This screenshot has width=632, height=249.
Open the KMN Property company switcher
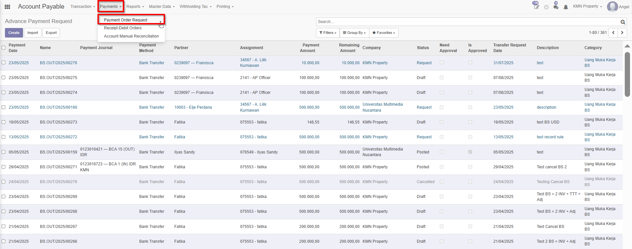point(587,6)
